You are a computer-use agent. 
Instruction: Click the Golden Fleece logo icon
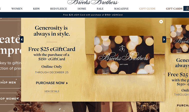(x=186, y=8)
